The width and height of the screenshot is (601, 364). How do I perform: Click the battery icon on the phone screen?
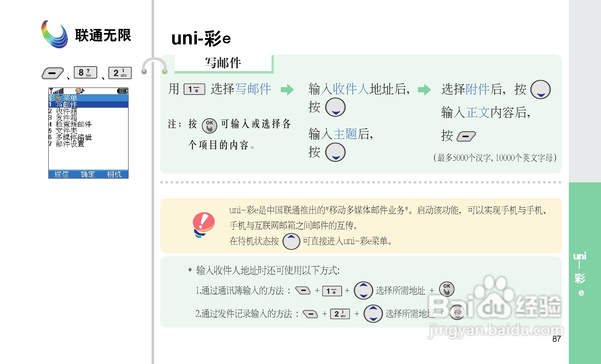click(122, 91)
